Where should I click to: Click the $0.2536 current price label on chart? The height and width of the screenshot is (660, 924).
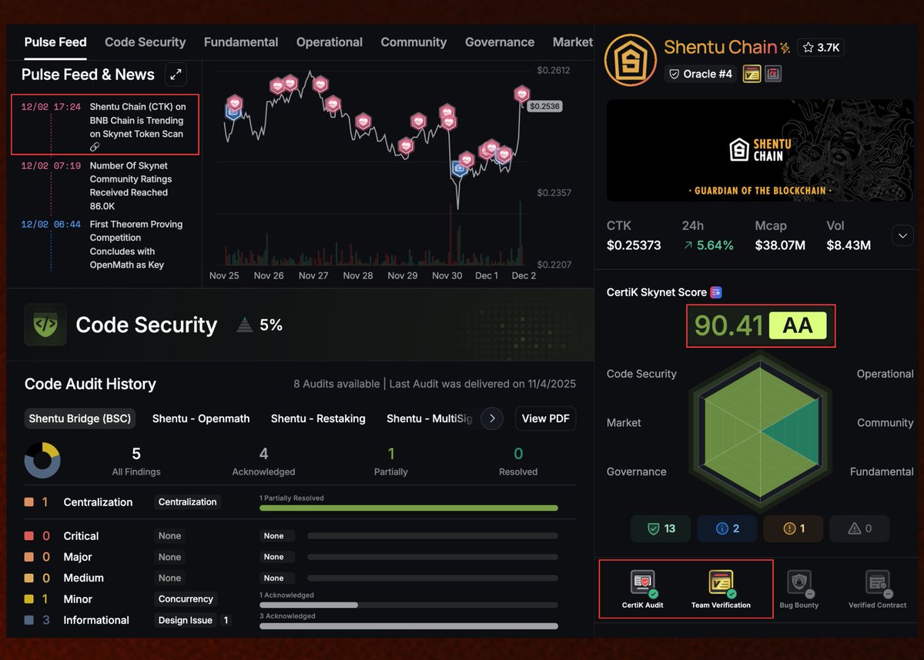(546, 106)
